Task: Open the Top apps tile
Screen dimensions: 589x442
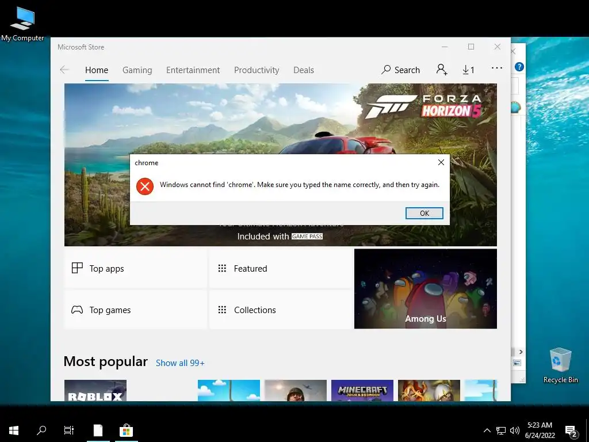Action: click(x=136, y=268)
